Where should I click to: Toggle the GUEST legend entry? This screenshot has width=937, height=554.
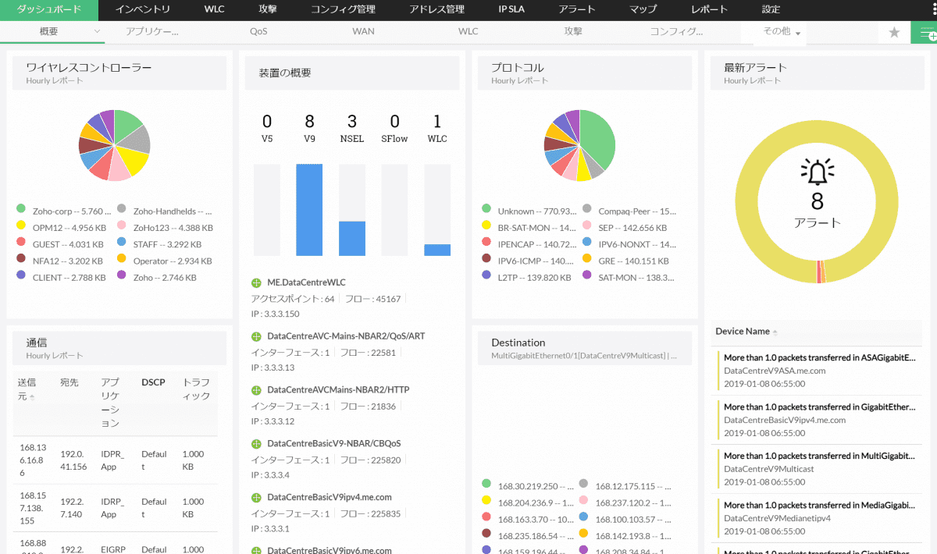coord(60,244)
